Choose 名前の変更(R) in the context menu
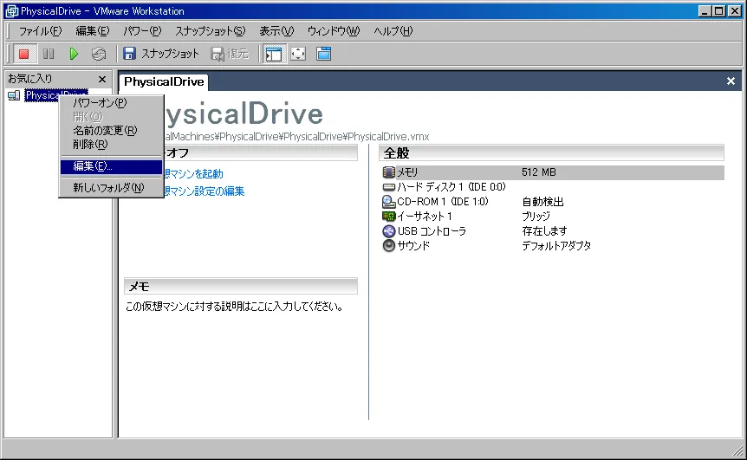Viewport: 747px width, 460px height. pyautogui.click(x=112, y=131)
